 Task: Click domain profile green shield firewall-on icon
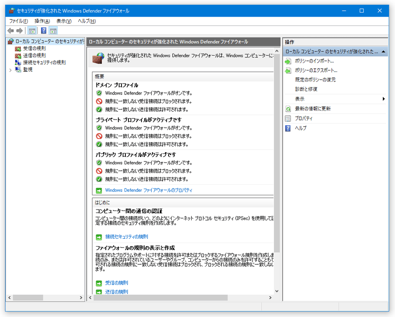click(x=99, y=93)
